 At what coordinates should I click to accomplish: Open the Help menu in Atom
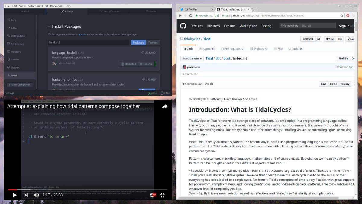[68, 6]
